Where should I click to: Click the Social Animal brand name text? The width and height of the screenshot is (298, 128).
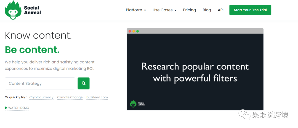pos(33,10)
